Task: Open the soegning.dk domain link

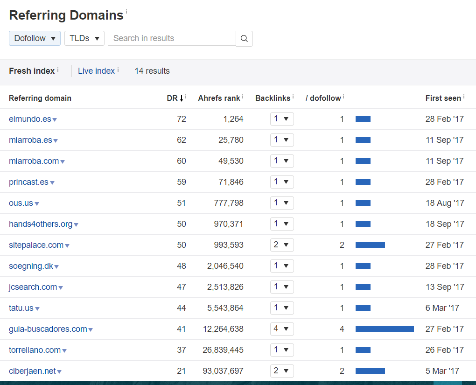Action: pyautogui.click(x=31, y=266)
